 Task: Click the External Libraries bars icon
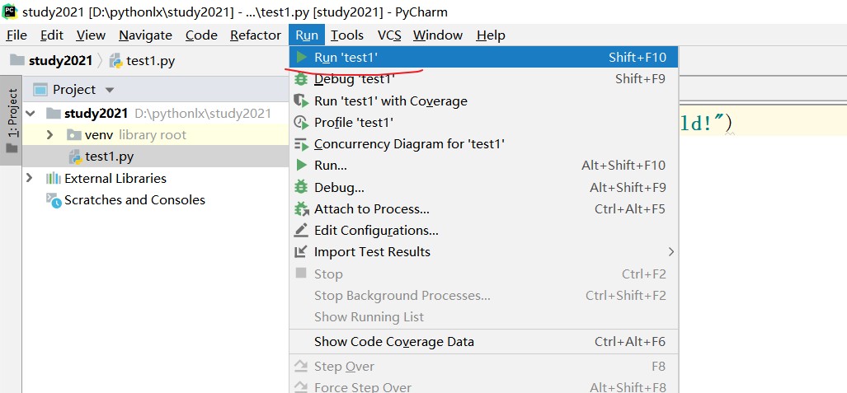tap(53, 178)
